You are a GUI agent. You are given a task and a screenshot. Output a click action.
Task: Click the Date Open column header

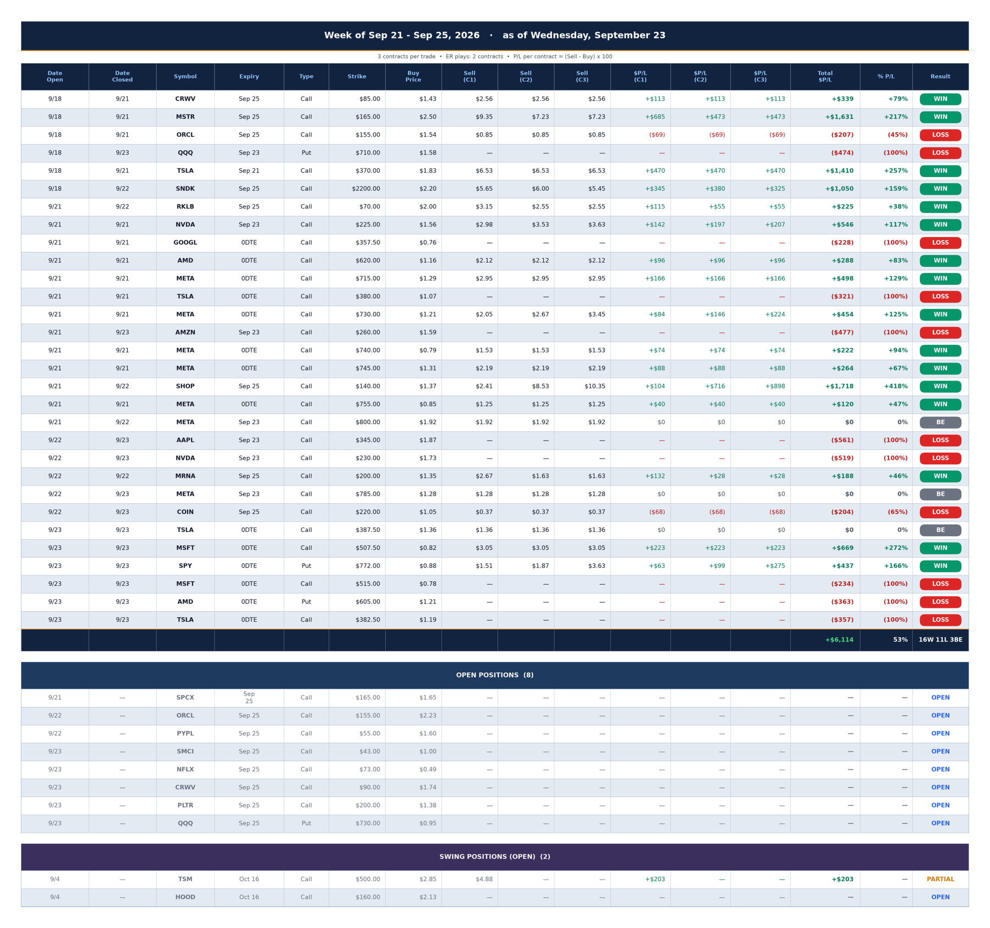click(55, 76)
